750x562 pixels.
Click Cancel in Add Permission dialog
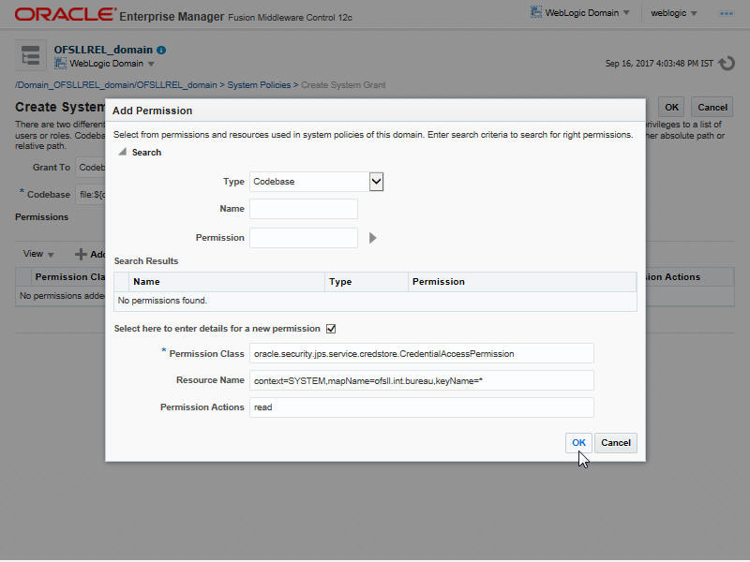pyautogui.click(x=616, y=443)
